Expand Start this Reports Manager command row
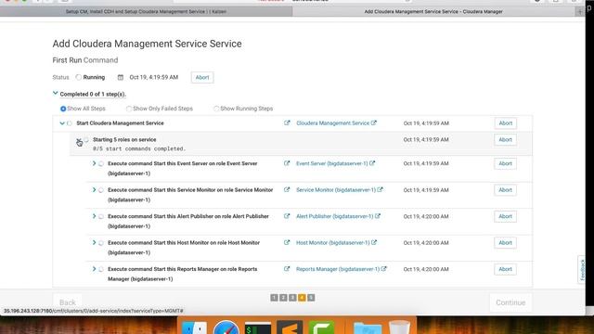 click(94, 269)
